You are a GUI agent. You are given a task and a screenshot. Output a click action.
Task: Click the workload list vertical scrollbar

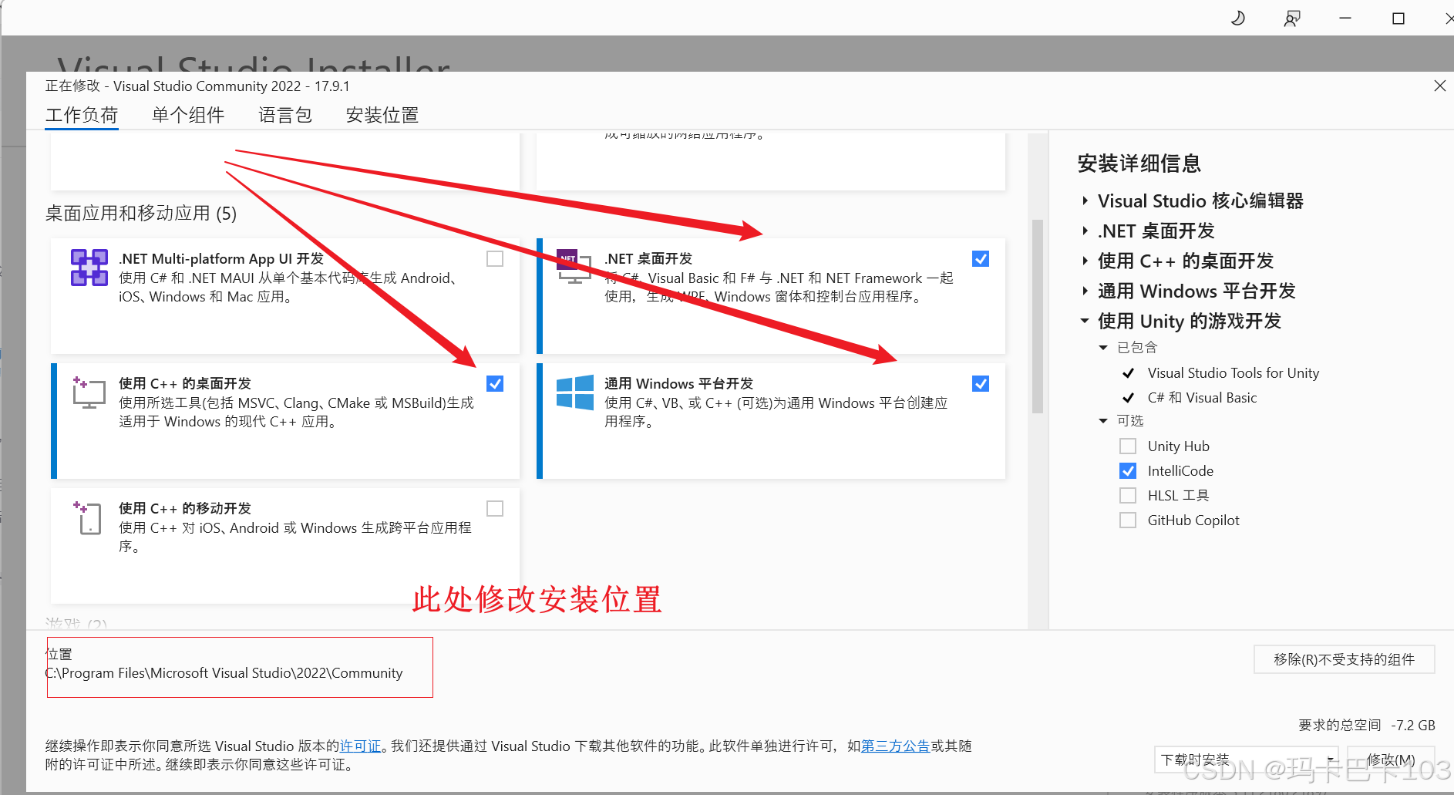click(1038, 316)
